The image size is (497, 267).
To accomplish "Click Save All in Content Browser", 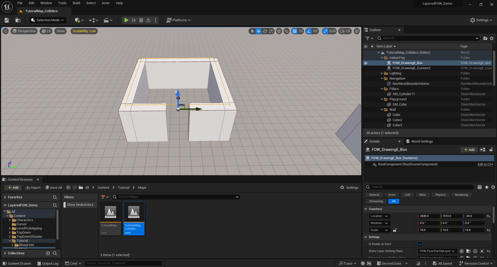I will pyautogui.click(x=54, y=188).
